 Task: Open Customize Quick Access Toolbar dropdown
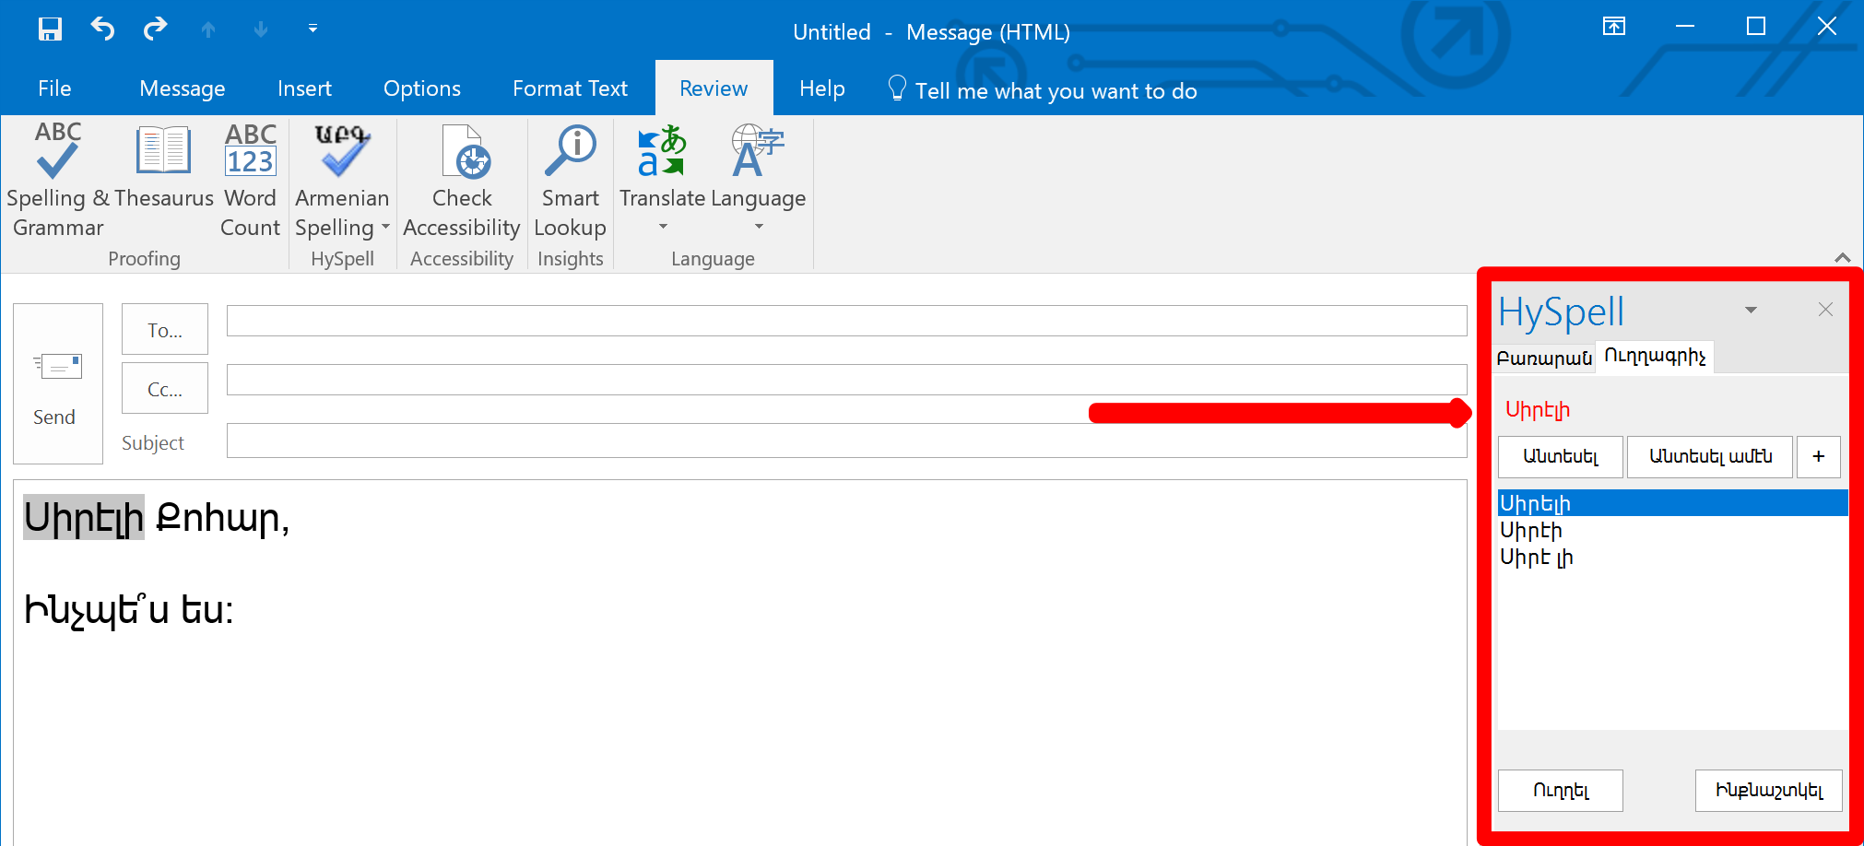[x=313, y=29]
